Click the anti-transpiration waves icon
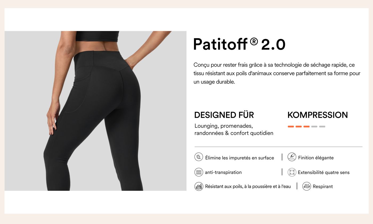The width and height of the screenshot is (373, 224). [199, 172]
